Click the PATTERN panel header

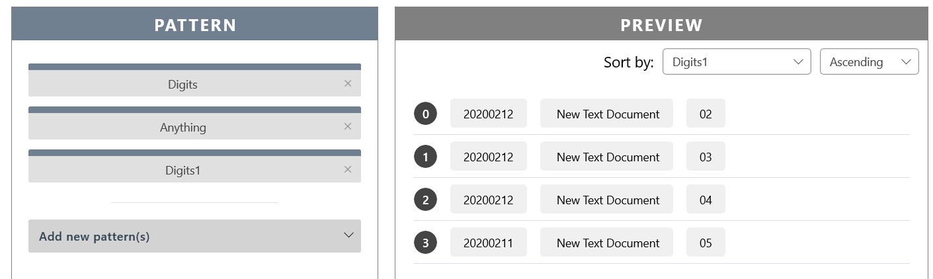pos(195,24)
